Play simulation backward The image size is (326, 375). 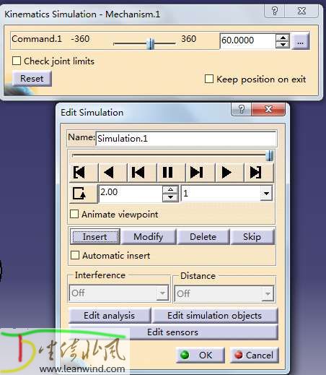tap(113, 173)
